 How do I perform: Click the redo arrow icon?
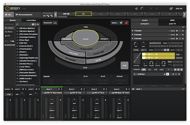157,9
